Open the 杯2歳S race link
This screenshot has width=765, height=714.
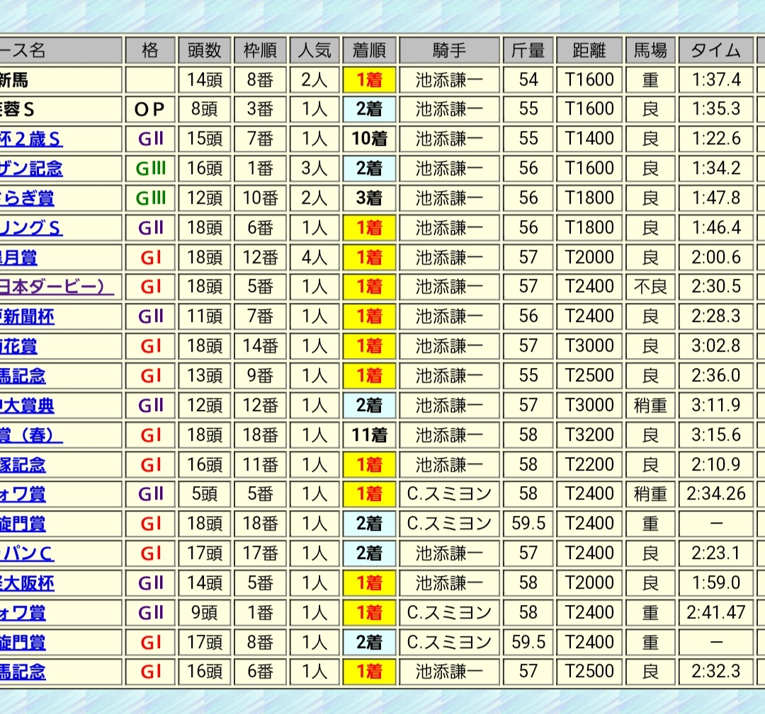click(31, 139)
